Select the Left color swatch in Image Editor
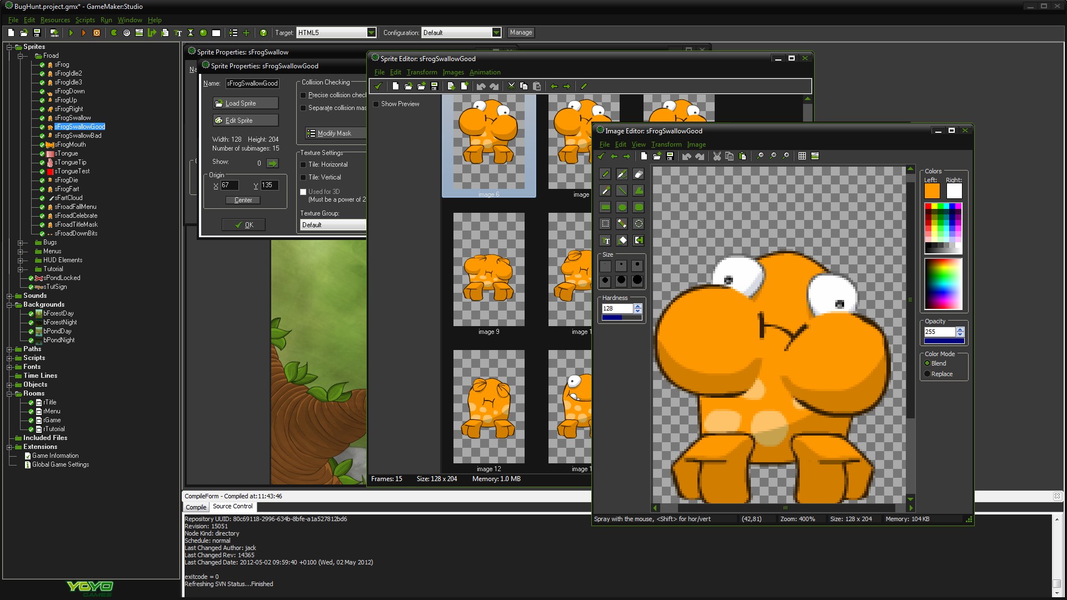1067x600 pixels. coord(932,191)
